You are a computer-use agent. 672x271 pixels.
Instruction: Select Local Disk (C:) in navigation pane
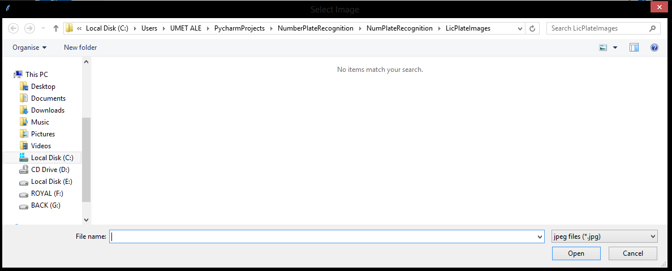point(41,158)
